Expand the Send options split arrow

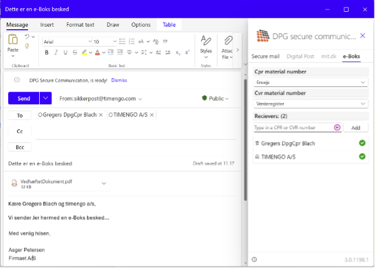coord(45,98)
